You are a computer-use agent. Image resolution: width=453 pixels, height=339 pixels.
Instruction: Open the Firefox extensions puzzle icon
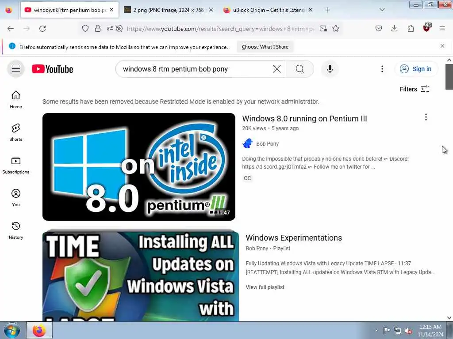pyautogui.click(x=411, y=28)
